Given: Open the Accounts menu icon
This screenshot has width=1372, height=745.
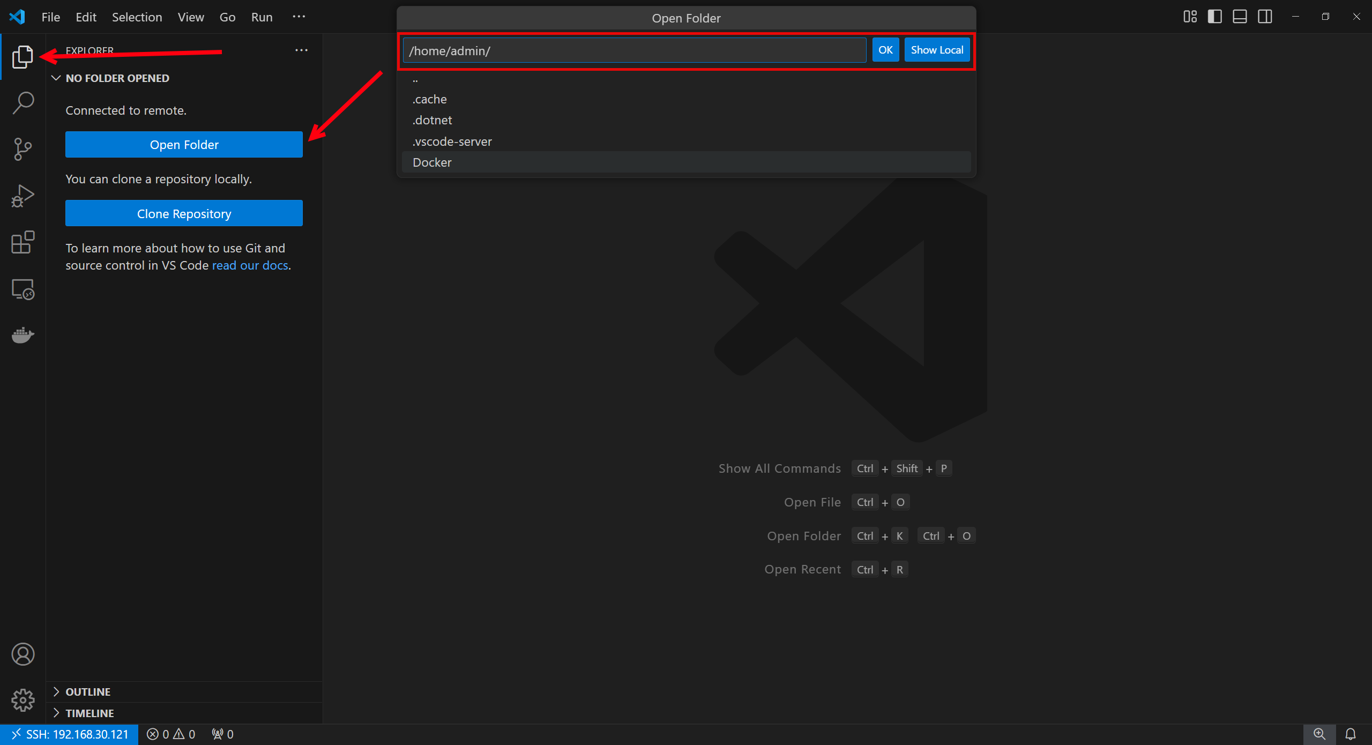Looking at the screenshot, I should tap(23, 654).
